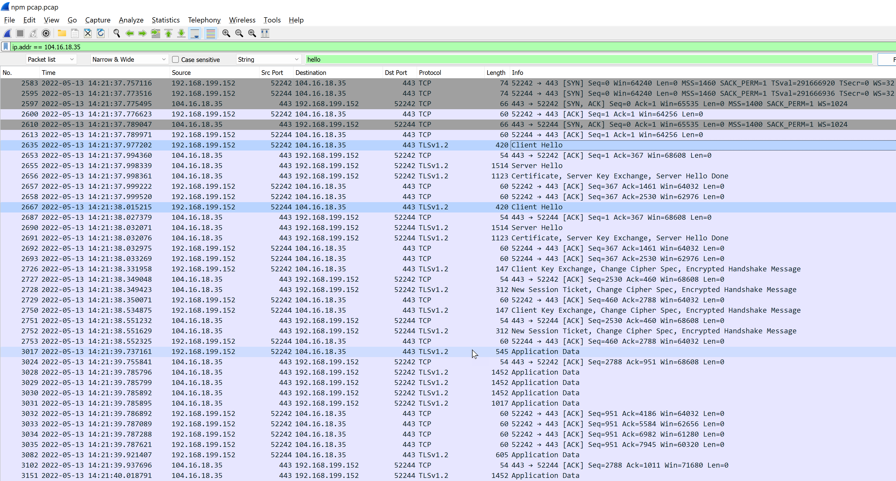Open the Packet list search-in dropdown

(51, 59)
